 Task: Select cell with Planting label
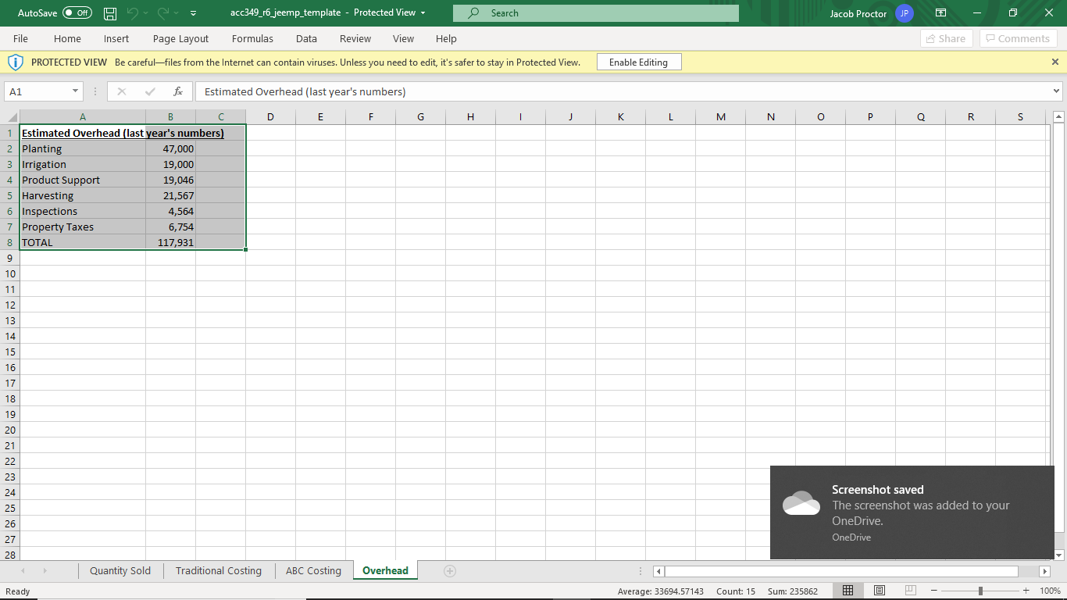pos(83,148)
